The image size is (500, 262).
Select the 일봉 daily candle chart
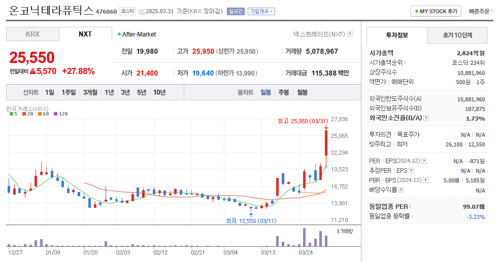tap(265, 92)
